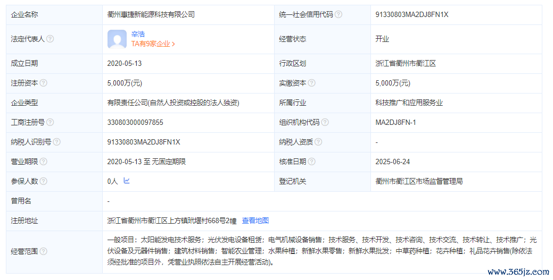553x280 pixels.
Task: Click help icon beside 注册资本
Action: pyautogui.click(x=44, y=83)
